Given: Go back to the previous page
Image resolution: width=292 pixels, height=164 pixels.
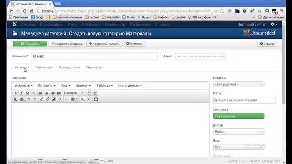Looking at the screenshot, I should (11, 11).
